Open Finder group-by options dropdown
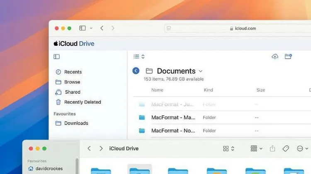311x174 pixels. (x=256, y=148)
